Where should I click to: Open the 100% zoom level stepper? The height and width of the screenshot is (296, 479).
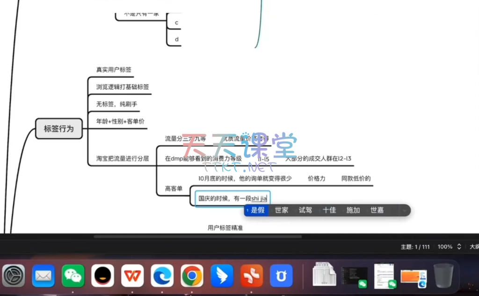(x=459, y=246)
